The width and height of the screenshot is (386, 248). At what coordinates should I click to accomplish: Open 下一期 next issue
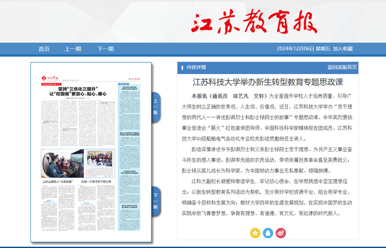click(105, 49)
